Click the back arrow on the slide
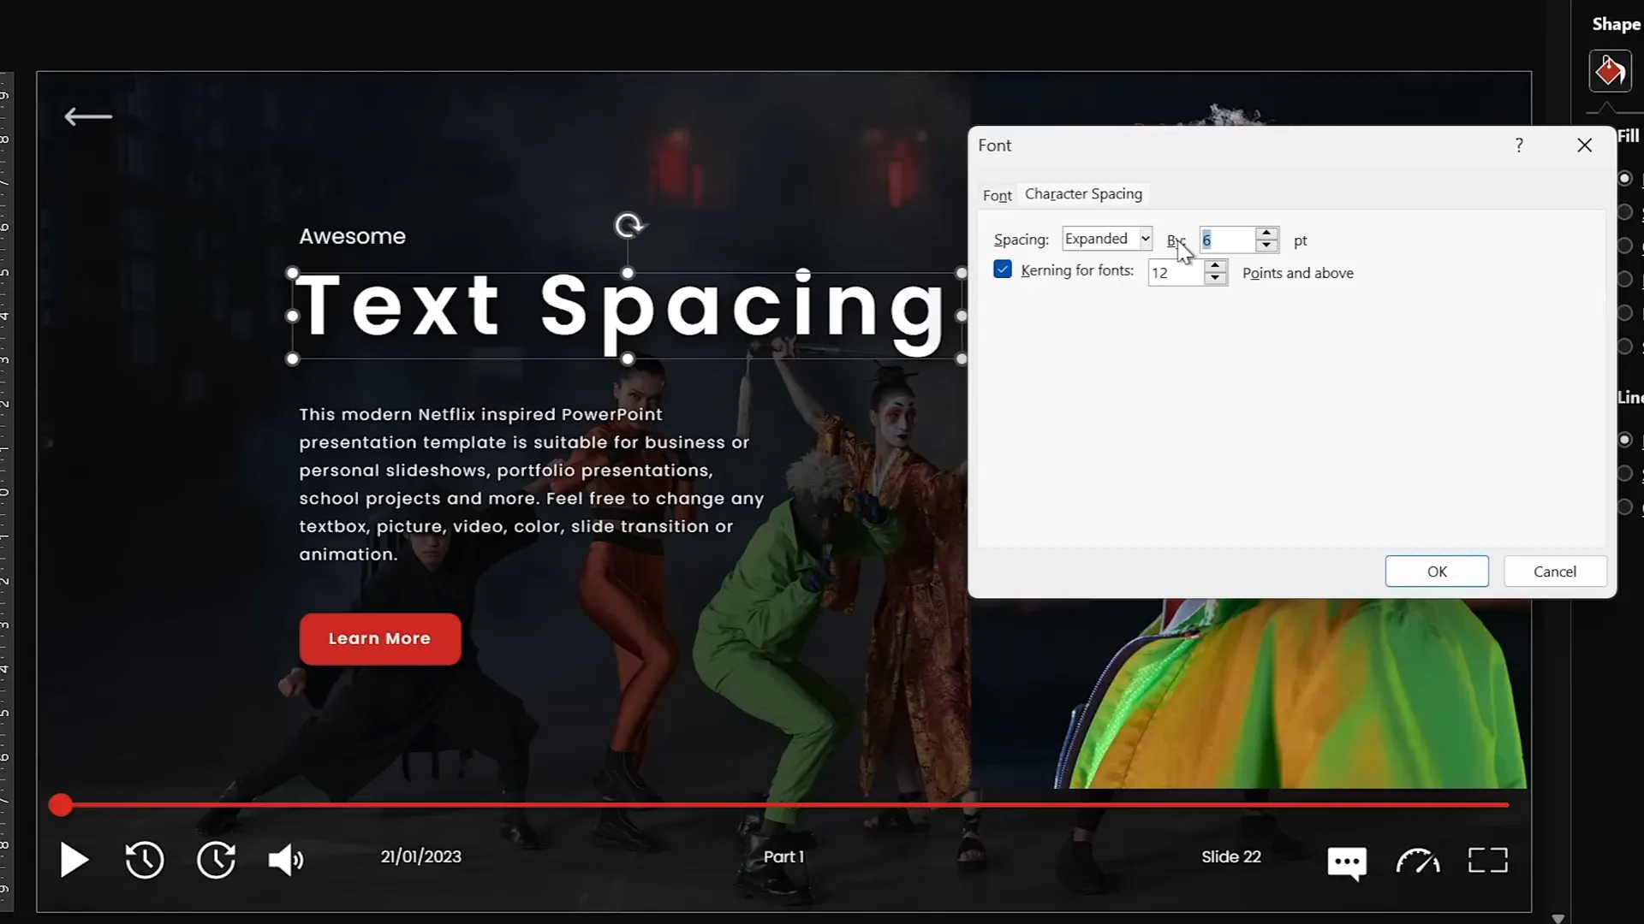Image resolution: width=1644 pixels, height=924 pixels. point(88,116)
